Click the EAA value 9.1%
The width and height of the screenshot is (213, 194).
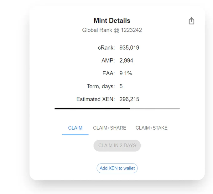coord(126,73)
